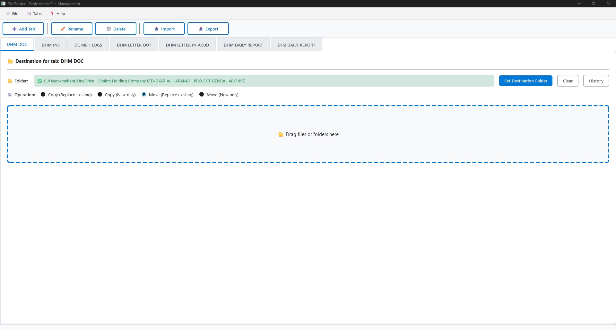Image resolution: width=616 pixels, height=330 pixels.
Task: Close the File Router window
Action: pos(608,4)
